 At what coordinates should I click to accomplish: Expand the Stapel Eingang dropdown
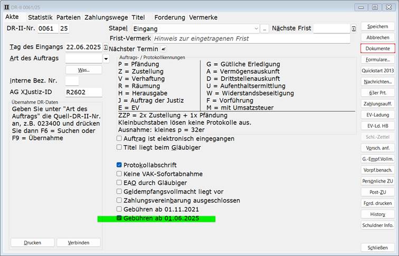point(256,29)
